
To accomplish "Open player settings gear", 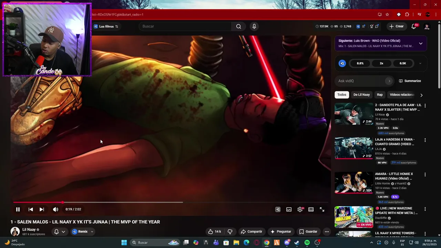I will (x=300, y=209).
